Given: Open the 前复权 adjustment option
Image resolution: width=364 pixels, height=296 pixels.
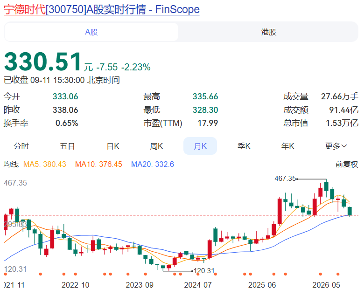Looking at the screenshot, I should (x=347, y=165).
